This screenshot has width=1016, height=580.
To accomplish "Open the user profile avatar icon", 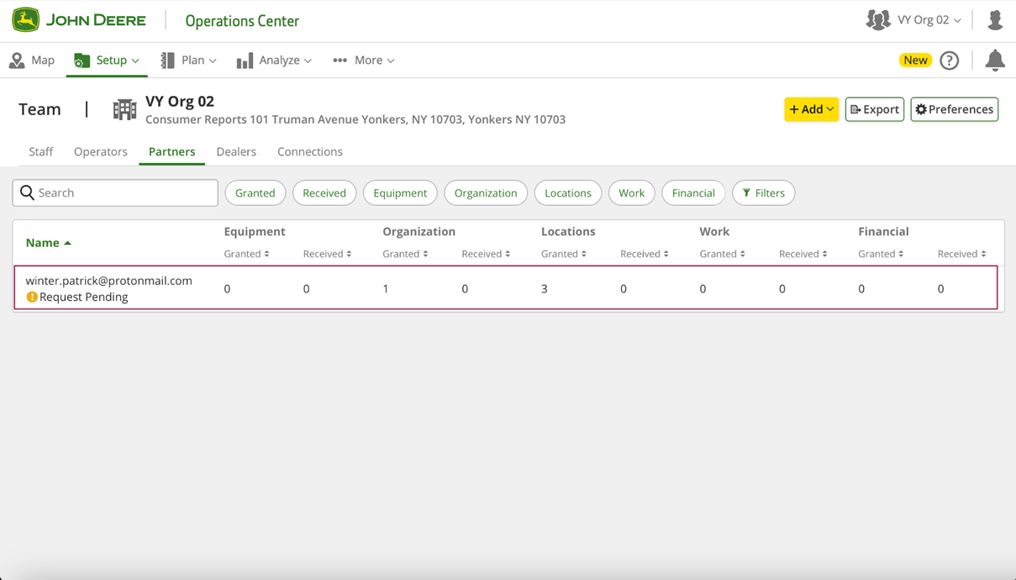I will click(x=995, y=20).
